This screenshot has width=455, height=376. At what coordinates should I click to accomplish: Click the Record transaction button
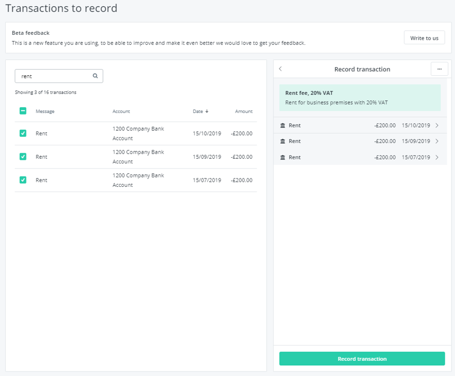click(x=361, y=359)
